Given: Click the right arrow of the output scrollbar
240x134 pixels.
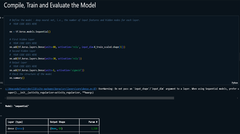Looking at the screenshot, I should pyautogui.click(x=238, y=98).
